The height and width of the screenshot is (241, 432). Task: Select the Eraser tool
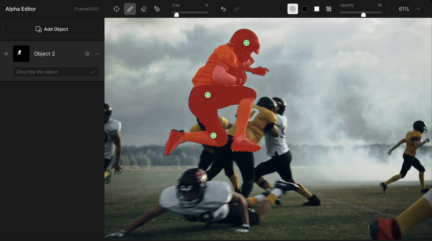(143, 9)
